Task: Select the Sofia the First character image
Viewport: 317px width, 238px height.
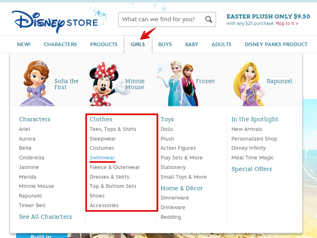Action: 34,83
